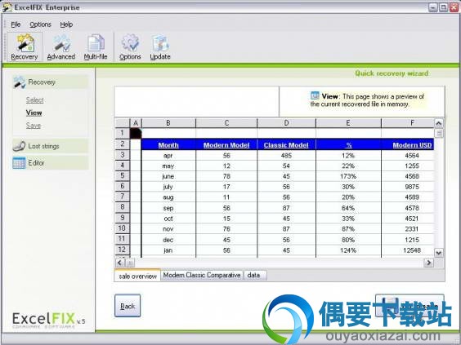Screen dimensions: 461x345
Task: Select column C header
Action: (226, 123)
